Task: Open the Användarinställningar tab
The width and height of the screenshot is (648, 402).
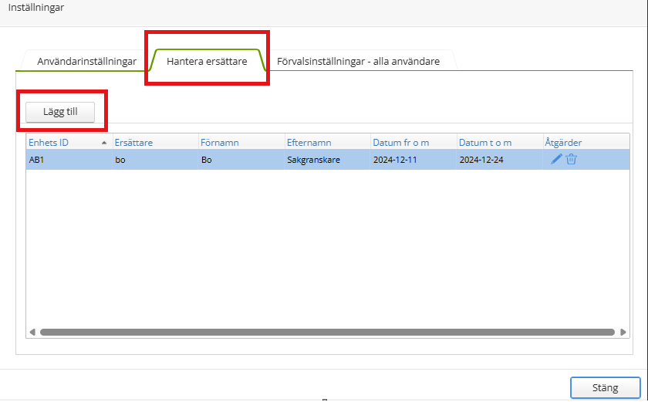Action: (86, 61)
